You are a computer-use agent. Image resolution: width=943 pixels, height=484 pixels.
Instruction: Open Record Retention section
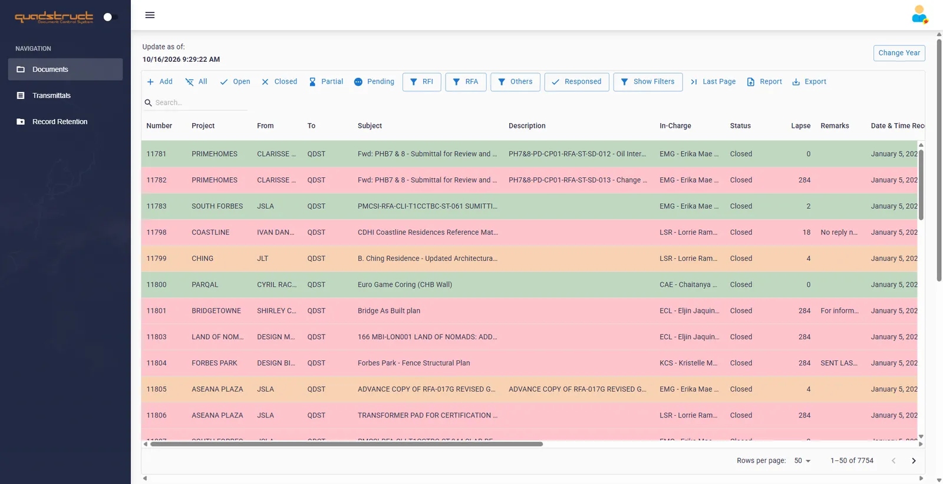(x=65, y=122)
